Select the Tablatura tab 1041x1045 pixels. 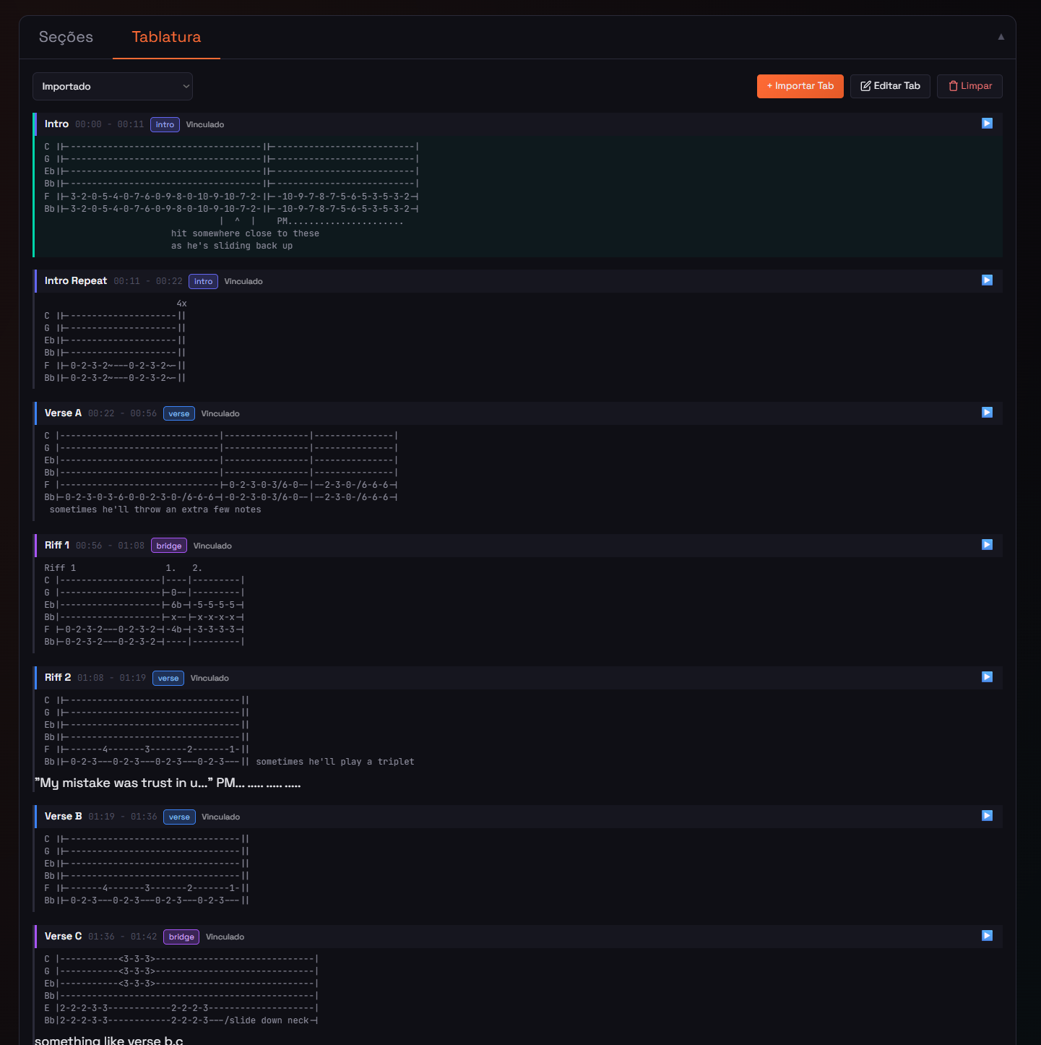(x=166, y=37)
